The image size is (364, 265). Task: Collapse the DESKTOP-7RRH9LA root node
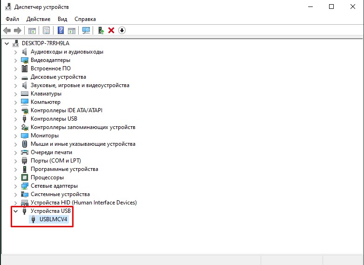(x=7, y=43)
